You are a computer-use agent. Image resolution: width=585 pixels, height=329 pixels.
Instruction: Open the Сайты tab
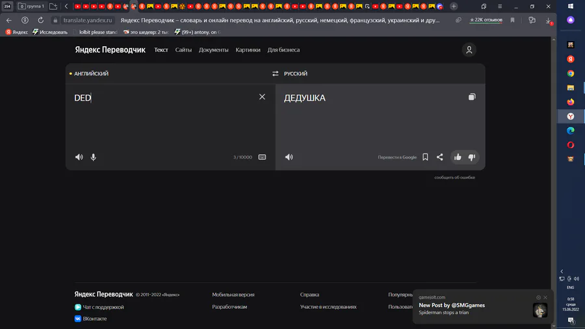pos(183,49)
